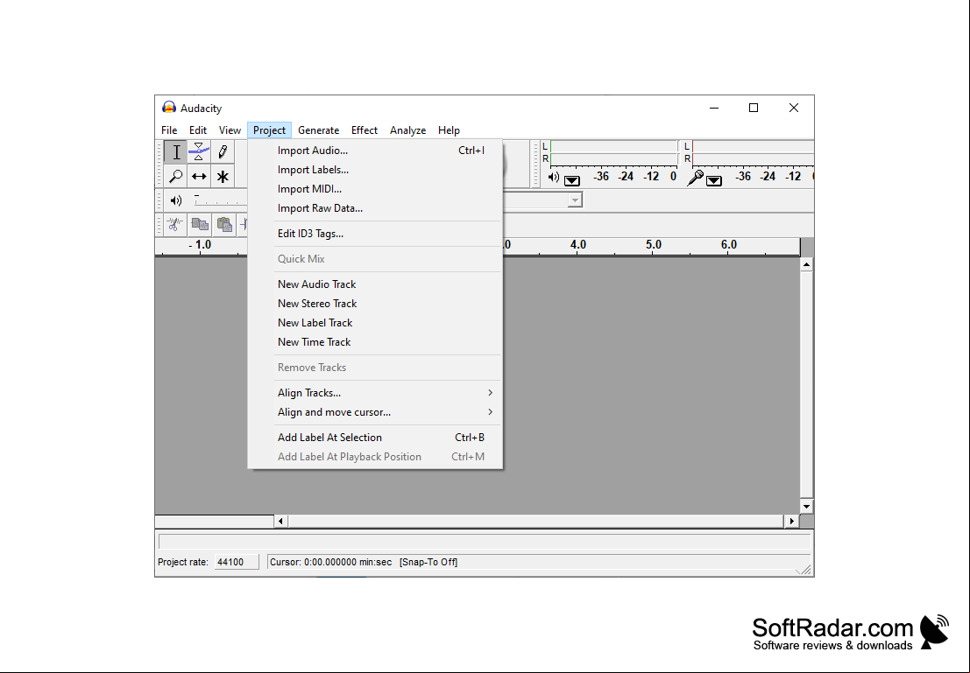Select the Time Shift arrows tool
Screen dimensions: 970x673
tap(199, 176)
